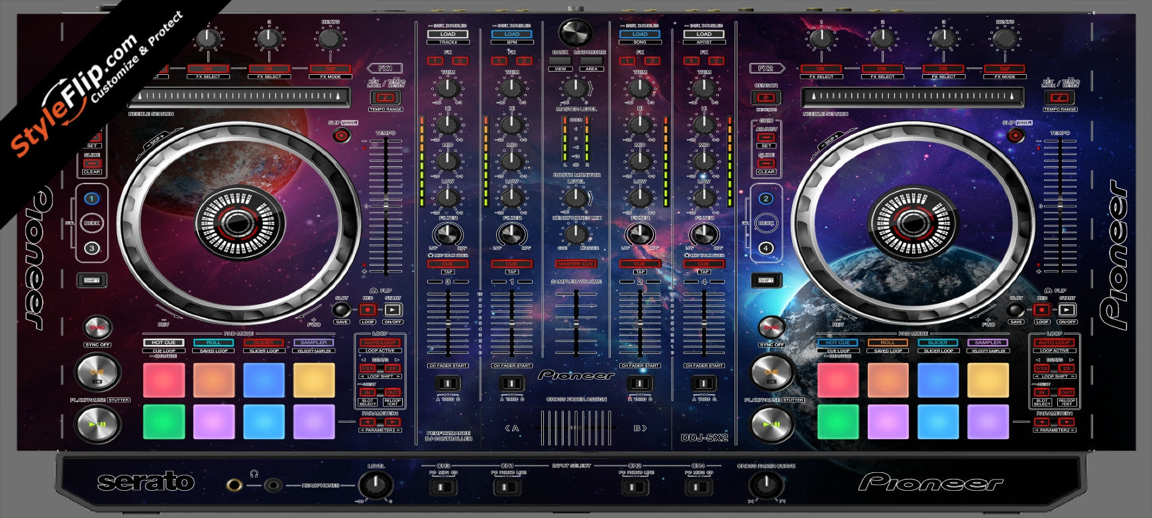The height and width of the screenshot is (518, 1152).
Task: Toggle the MASTER CUE button
Action: click(x=576, y=264)
